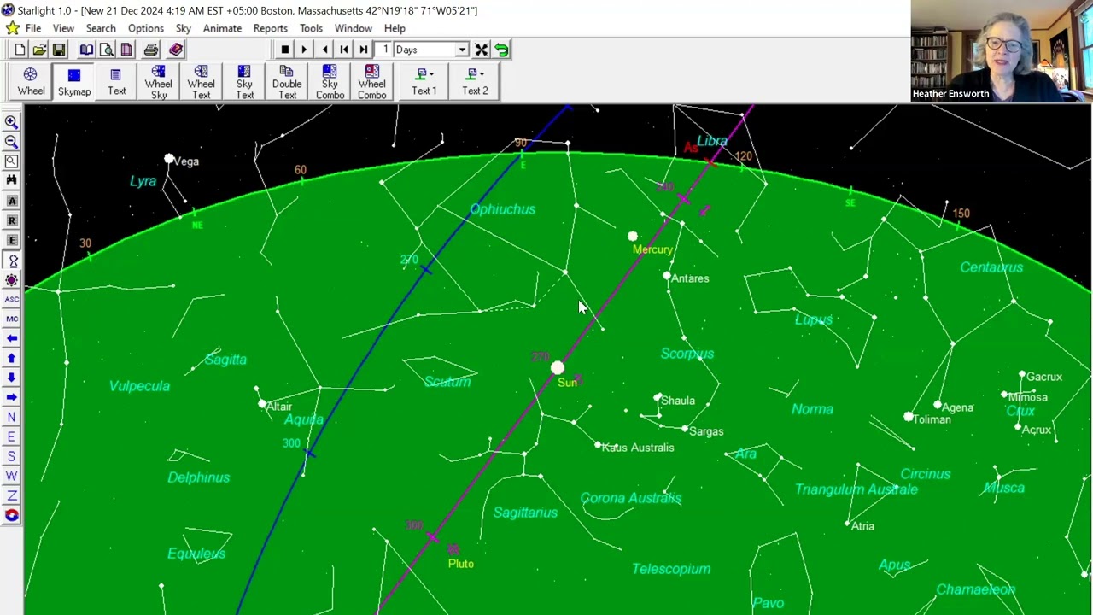
Task: Click the black cross arrows animation icon
Action: 482,50
